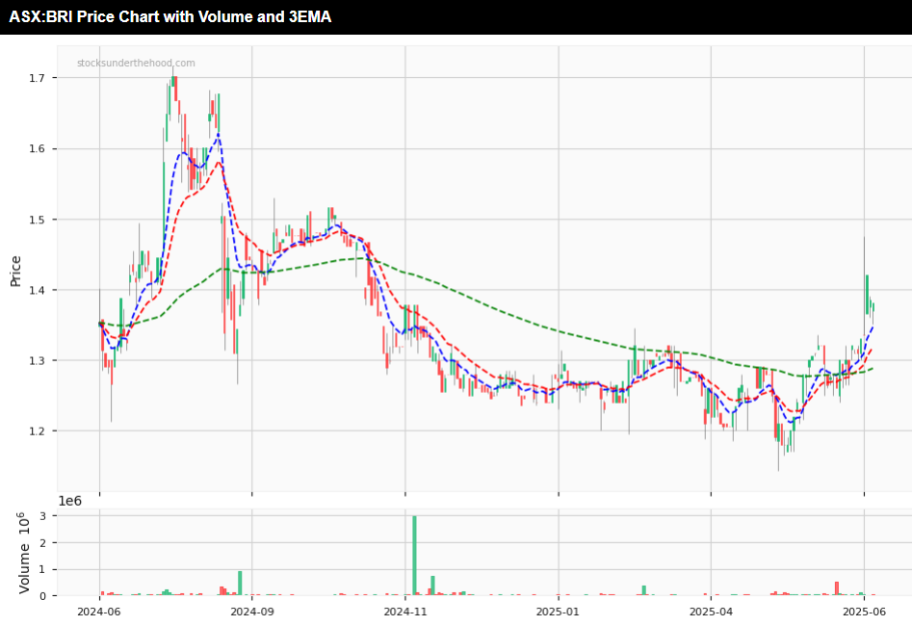The height and width of the screenshot is (626, 912).
Task: Select the 2024-09 date tick label
Action: pyautogui.click(x=251, y=611)
